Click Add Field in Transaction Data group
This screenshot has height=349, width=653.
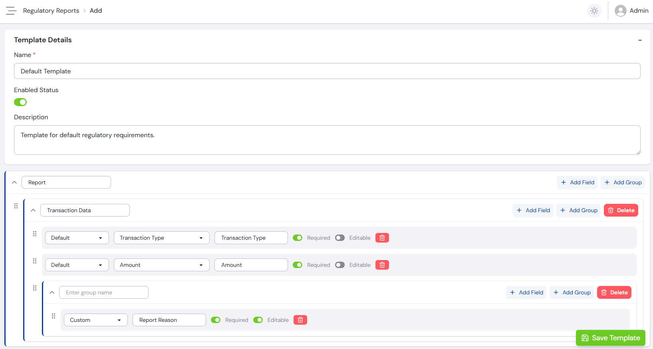coord(533,210)
